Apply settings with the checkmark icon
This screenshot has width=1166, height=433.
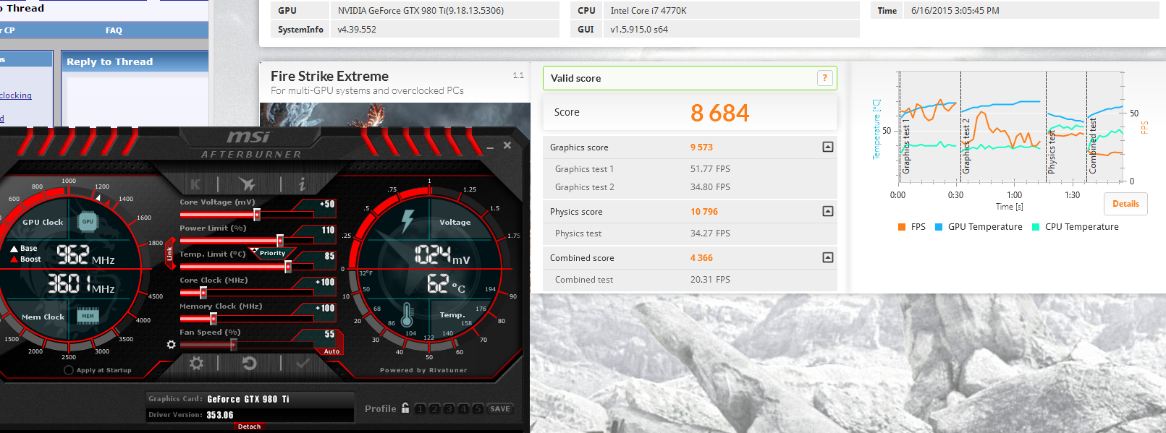(x=303, y=363)
